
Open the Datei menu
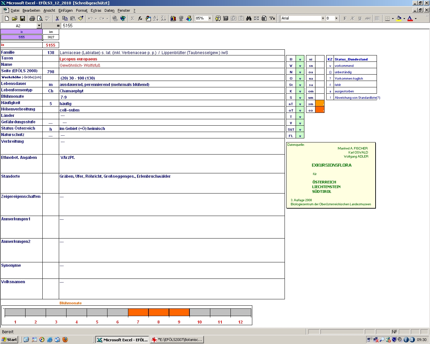15,10
